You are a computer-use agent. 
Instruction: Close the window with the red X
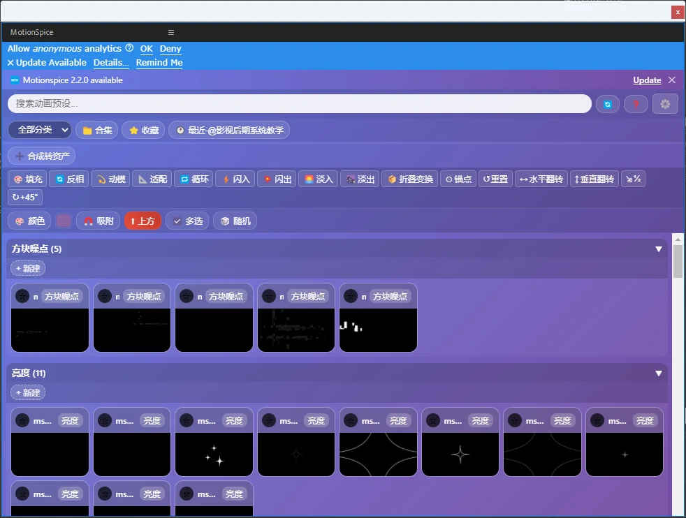[x=677, y=12]
